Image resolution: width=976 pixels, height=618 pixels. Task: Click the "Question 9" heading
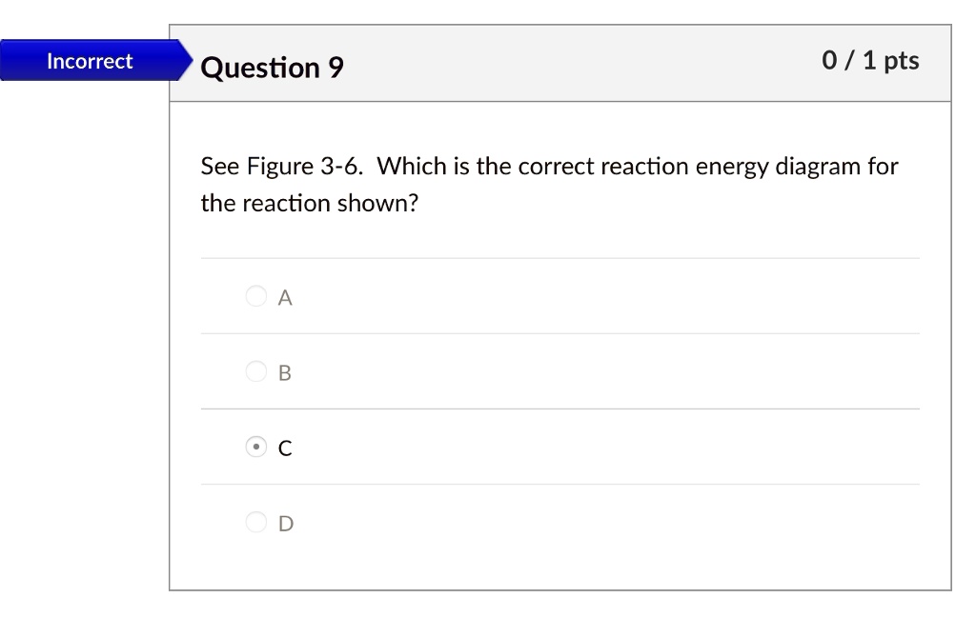273,68
